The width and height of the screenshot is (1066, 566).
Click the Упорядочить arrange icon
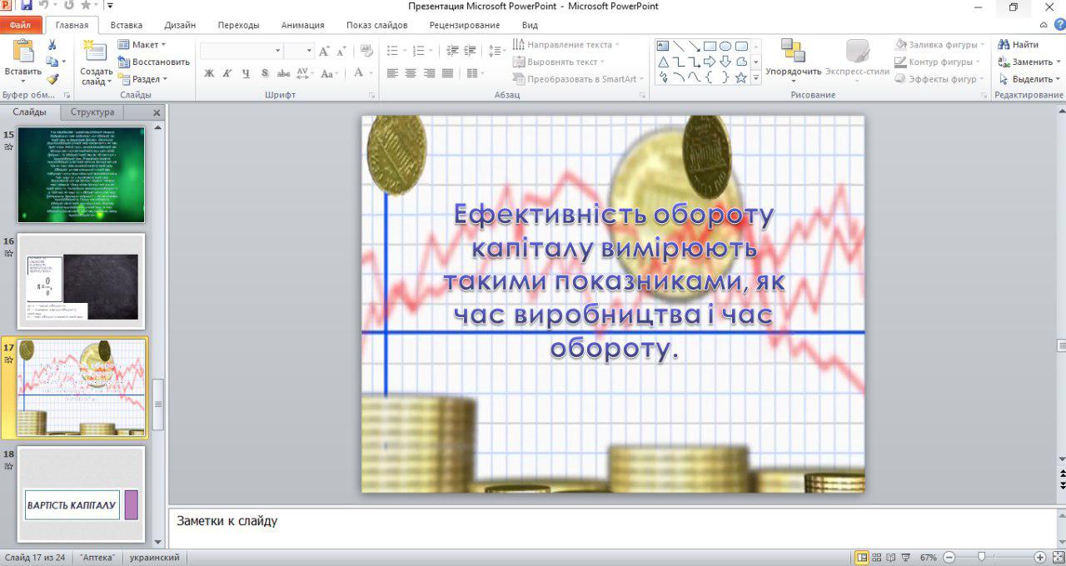(793, 51)
